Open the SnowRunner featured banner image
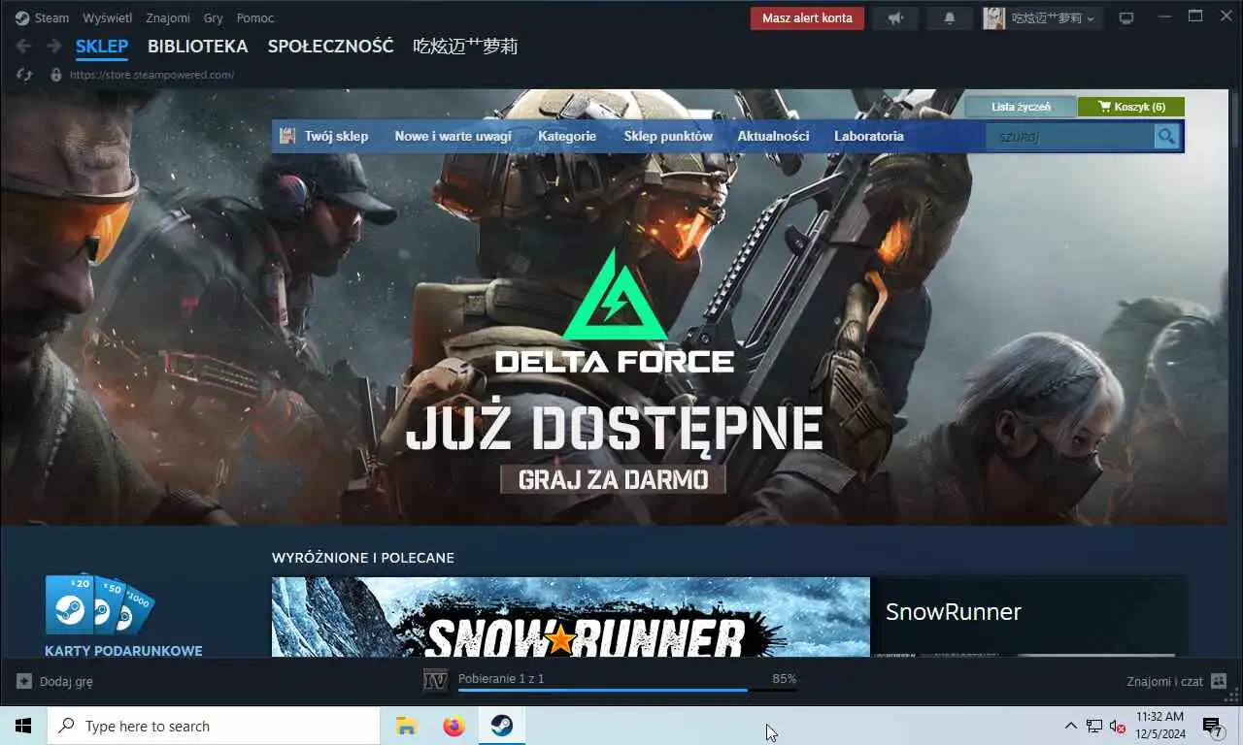The height and width of the screenshot is (745, 1243). click(x=571, y=617)
